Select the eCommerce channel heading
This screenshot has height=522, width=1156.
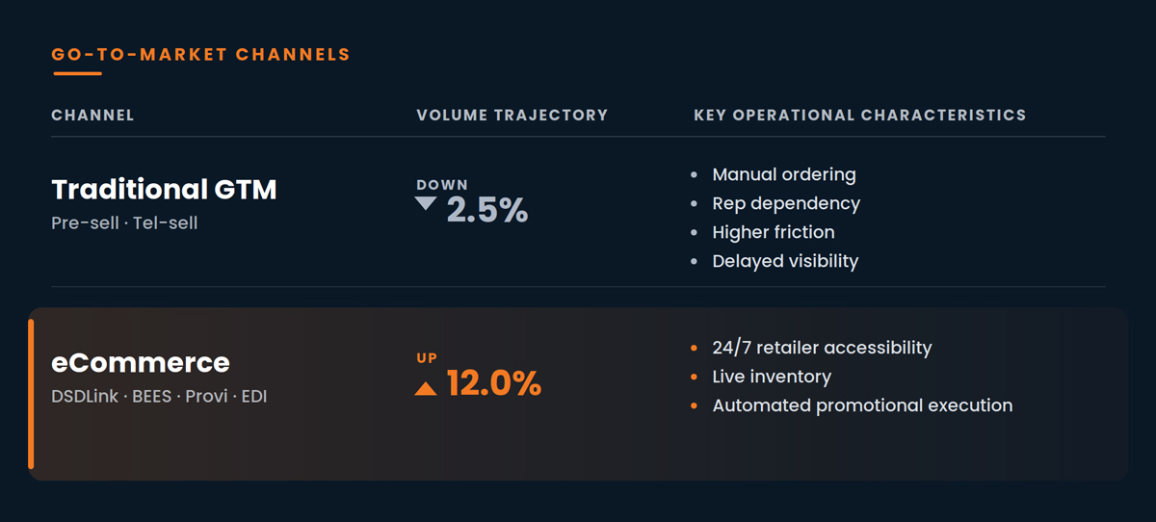tap(141, 362)
